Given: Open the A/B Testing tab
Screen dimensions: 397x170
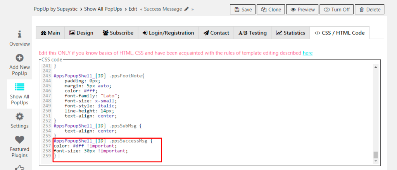Looking at the screenshot, I should (252, 33).
